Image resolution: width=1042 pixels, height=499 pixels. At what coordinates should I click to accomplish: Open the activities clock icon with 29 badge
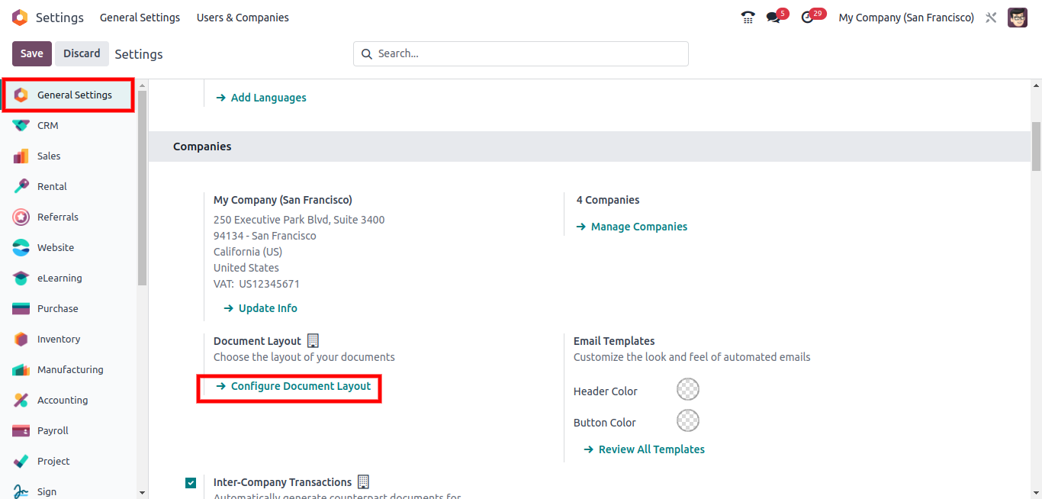[x=808, y=18]
